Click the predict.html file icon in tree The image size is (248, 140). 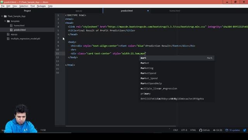[11, 30]
